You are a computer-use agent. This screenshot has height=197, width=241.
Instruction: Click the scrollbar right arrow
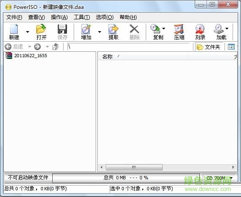[x=233, y=167]
